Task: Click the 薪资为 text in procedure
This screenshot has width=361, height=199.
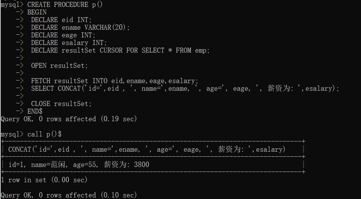Action: 279,88
